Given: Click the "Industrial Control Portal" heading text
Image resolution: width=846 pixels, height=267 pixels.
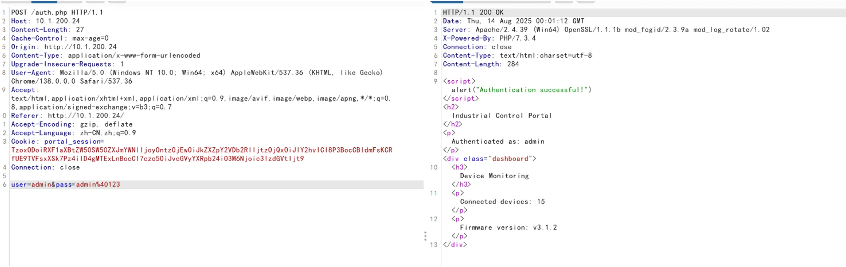Looking at the screenshot, I should click(502, 116).
